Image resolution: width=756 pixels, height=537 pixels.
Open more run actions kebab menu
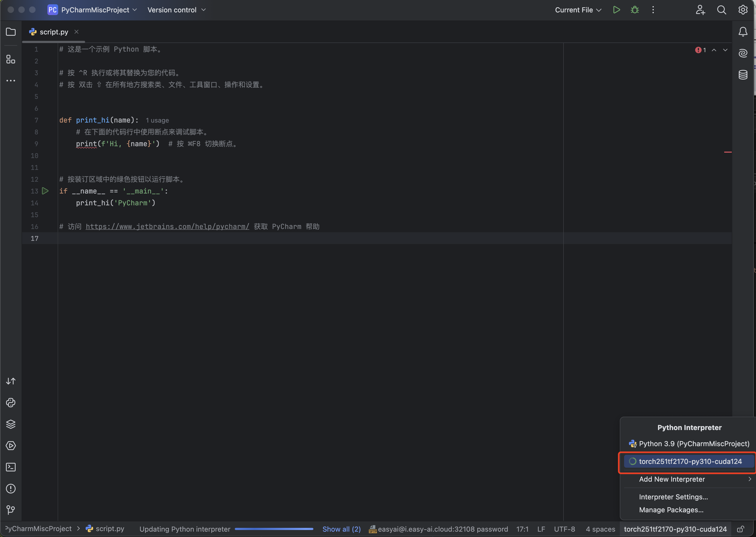[x=653, y=10]
